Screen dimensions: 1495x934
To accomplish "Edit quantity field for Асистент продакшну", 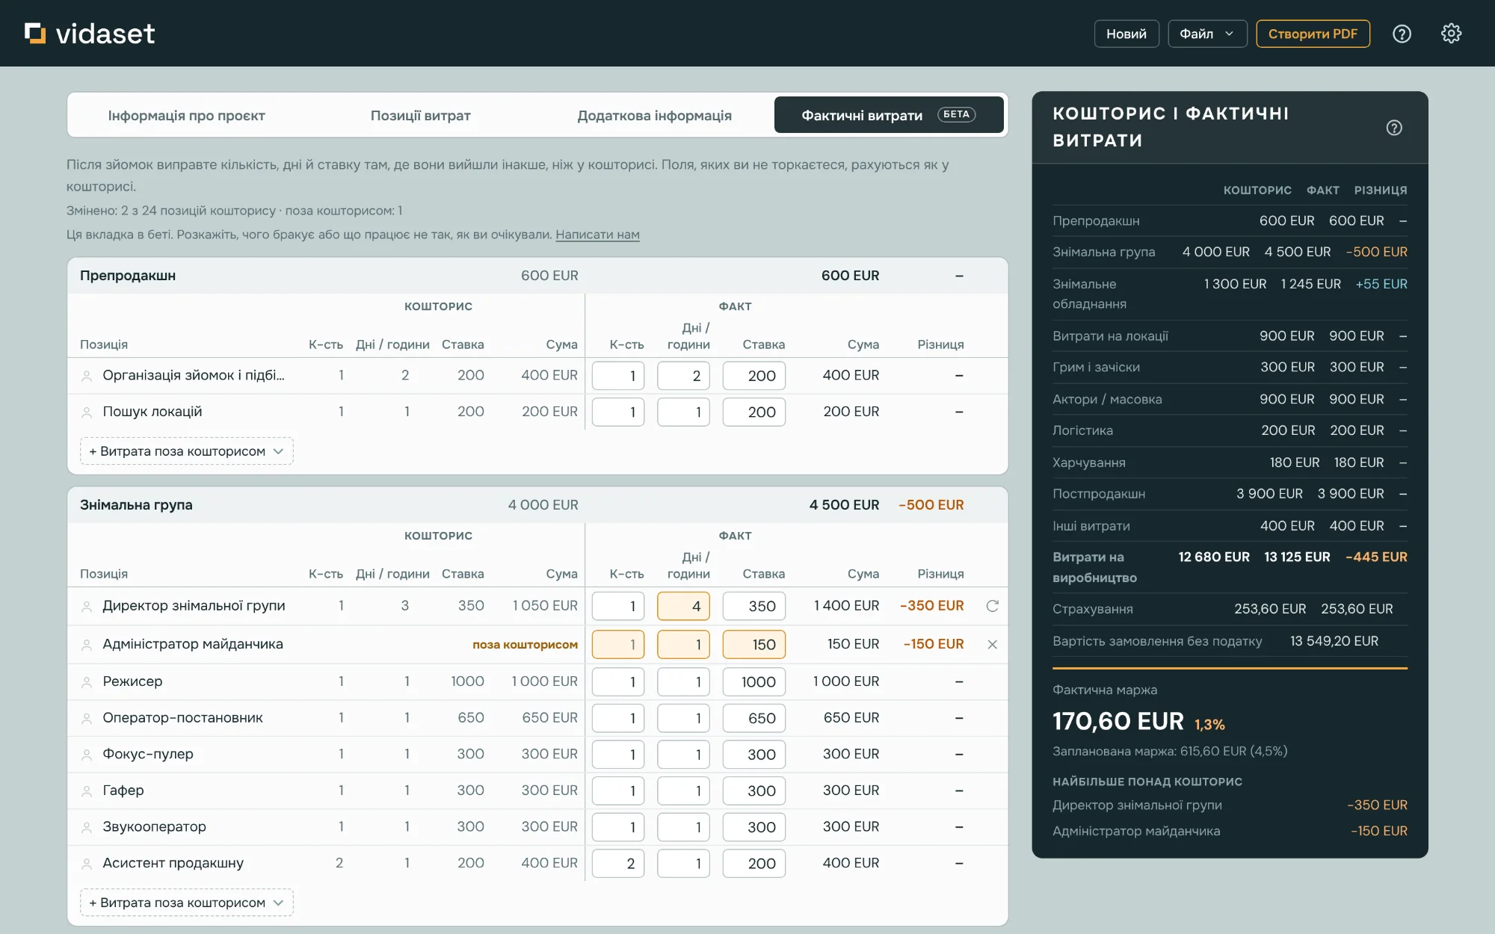I will pyautogui.click(x=618, y=863).
